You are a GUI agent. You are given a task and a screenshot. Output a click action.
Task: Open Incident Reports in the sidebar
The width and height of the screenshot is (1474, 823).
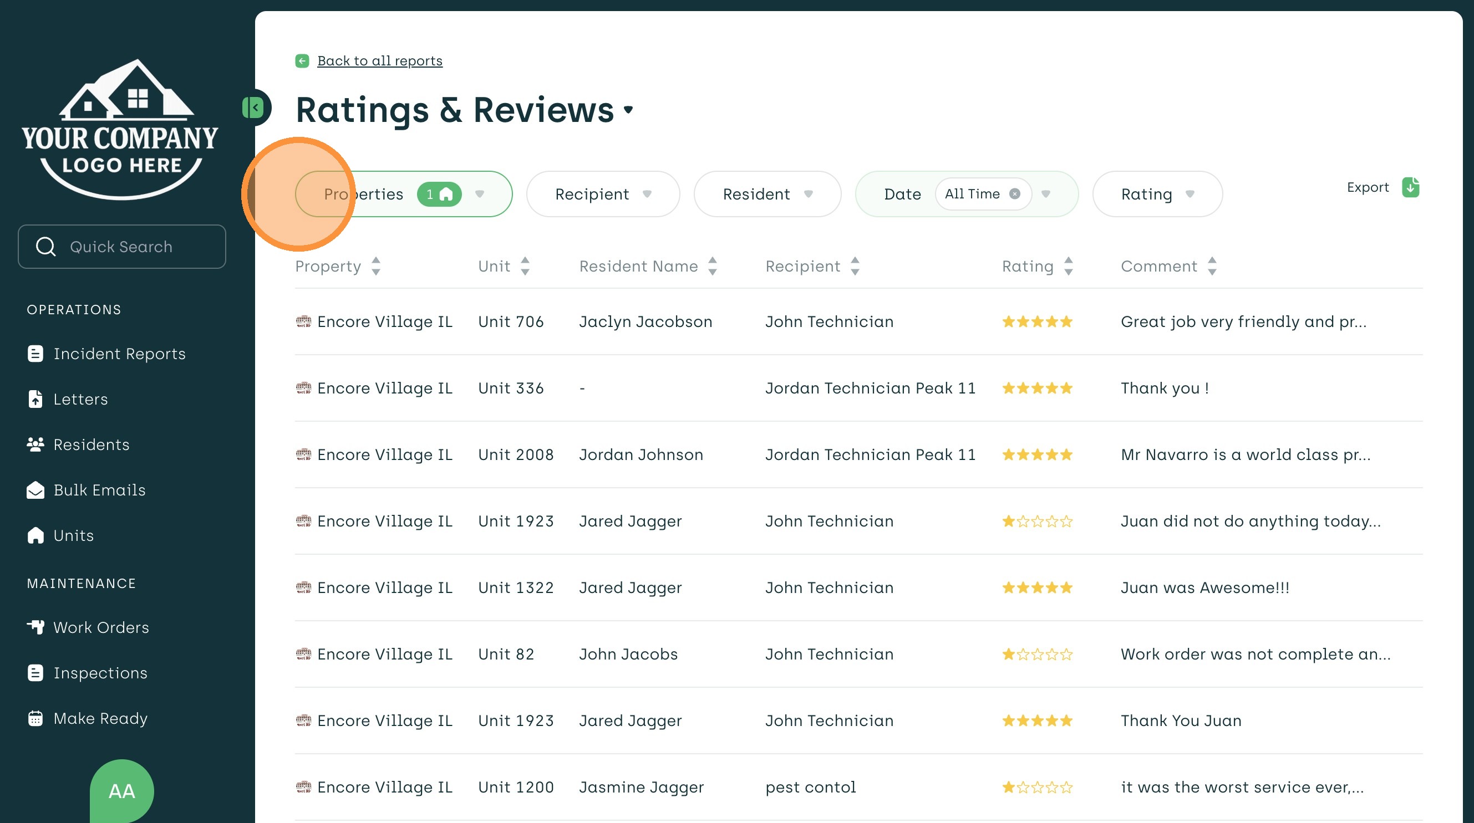(119, 354)
